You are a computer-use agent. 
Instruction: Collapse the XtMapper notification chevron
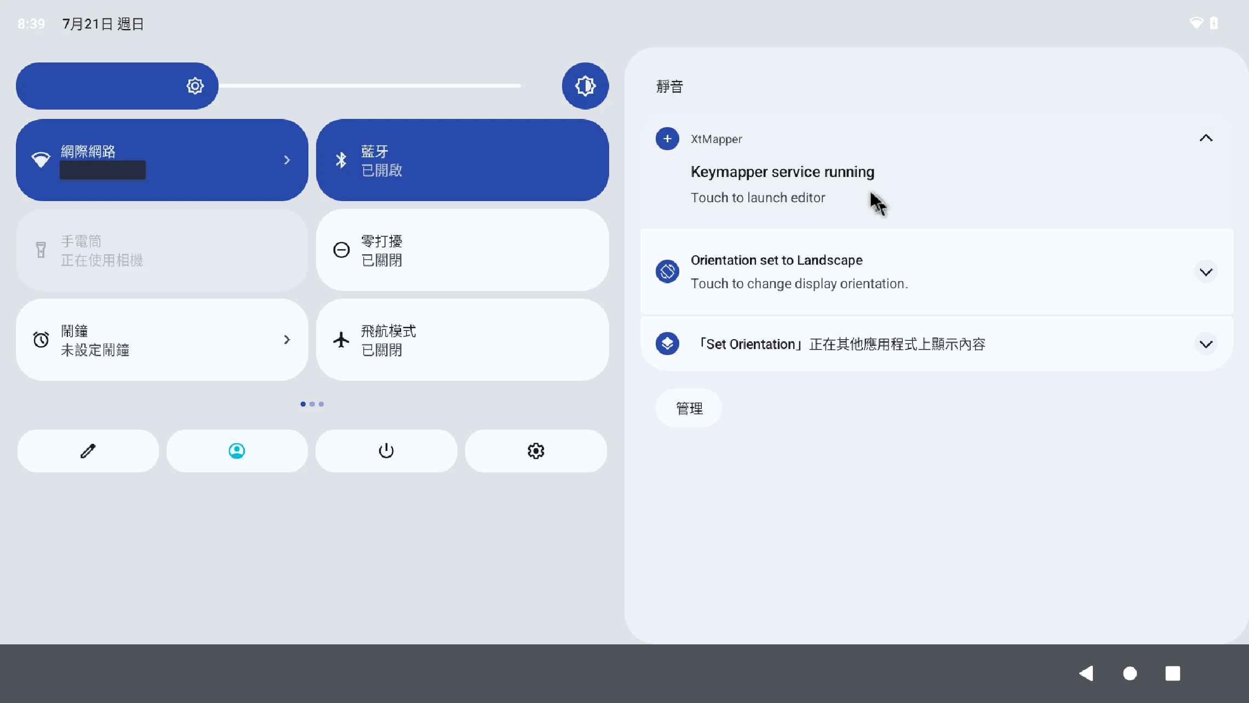pos(1206,138)
